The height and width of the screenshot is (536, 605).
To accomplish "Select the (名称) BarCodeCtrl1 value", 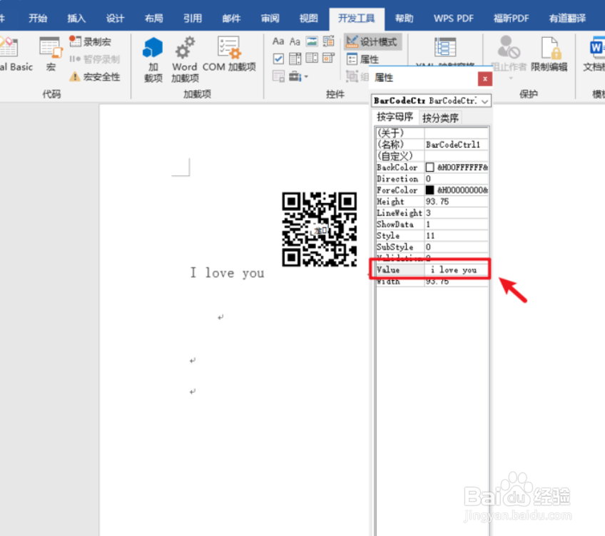I will point(457,145).
